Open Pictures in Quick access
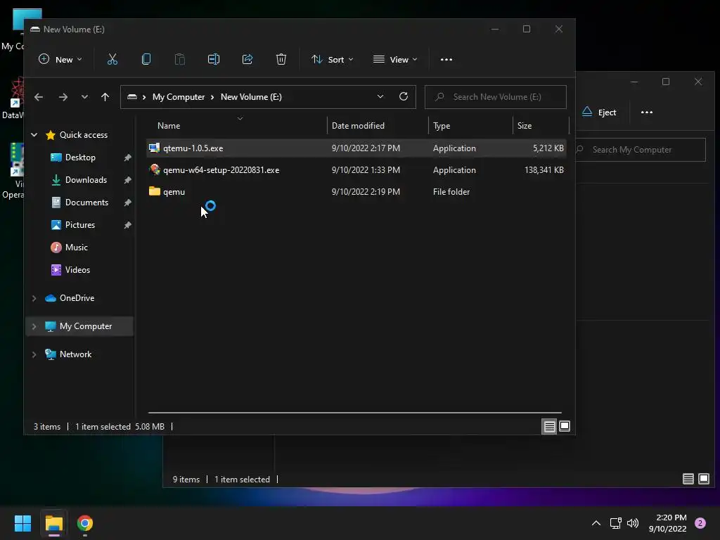 pyautogui.click(x=80, y=225)
